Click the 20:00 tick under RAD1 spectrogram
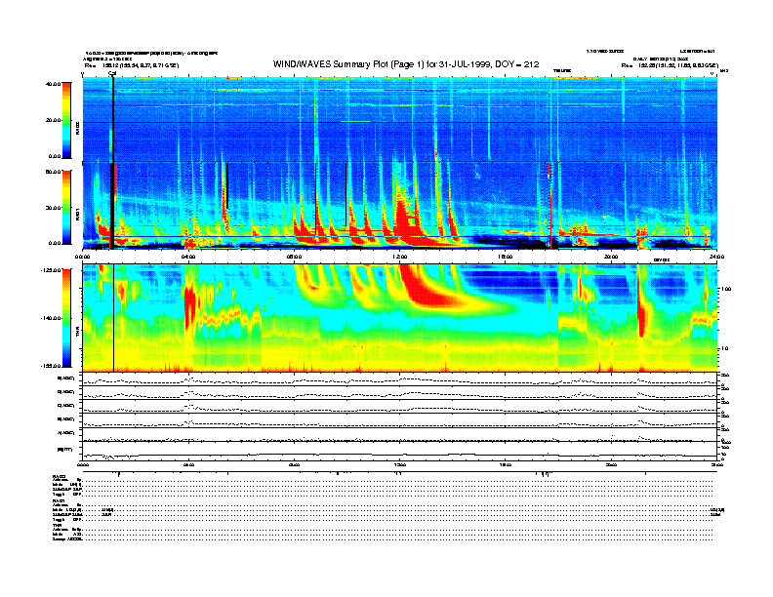 click(x=611, y=257)
